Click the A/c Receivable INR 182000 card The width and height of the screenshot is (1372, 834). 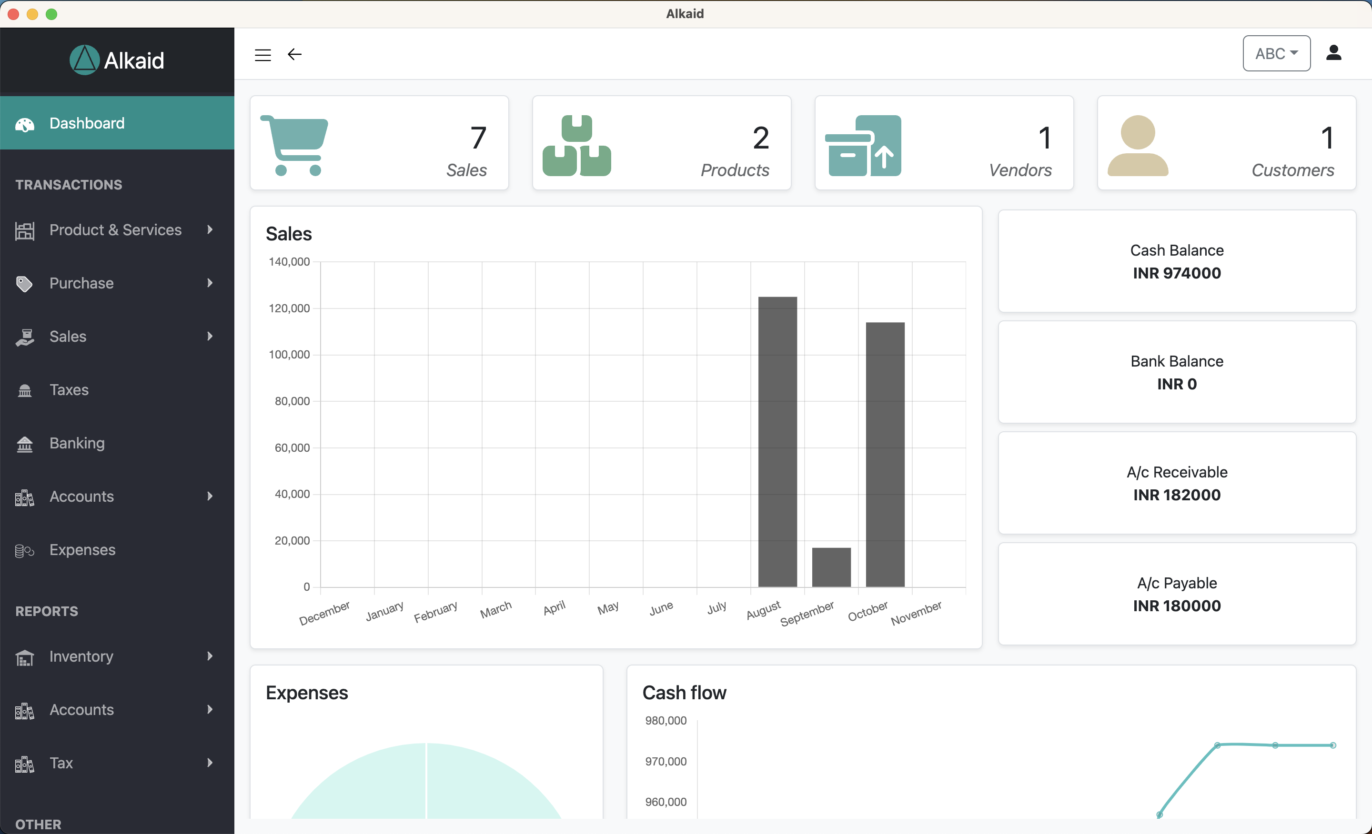(x=1177, y=483)
